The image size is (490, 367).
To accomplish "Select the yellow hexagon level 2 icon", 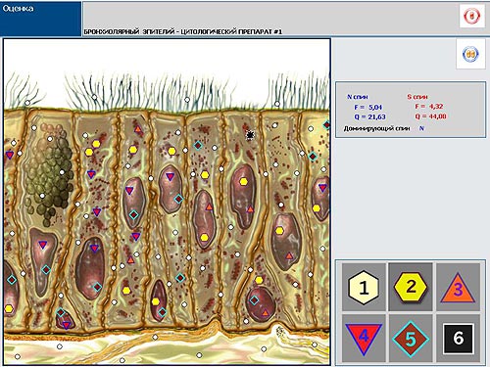I will [411, 288].
